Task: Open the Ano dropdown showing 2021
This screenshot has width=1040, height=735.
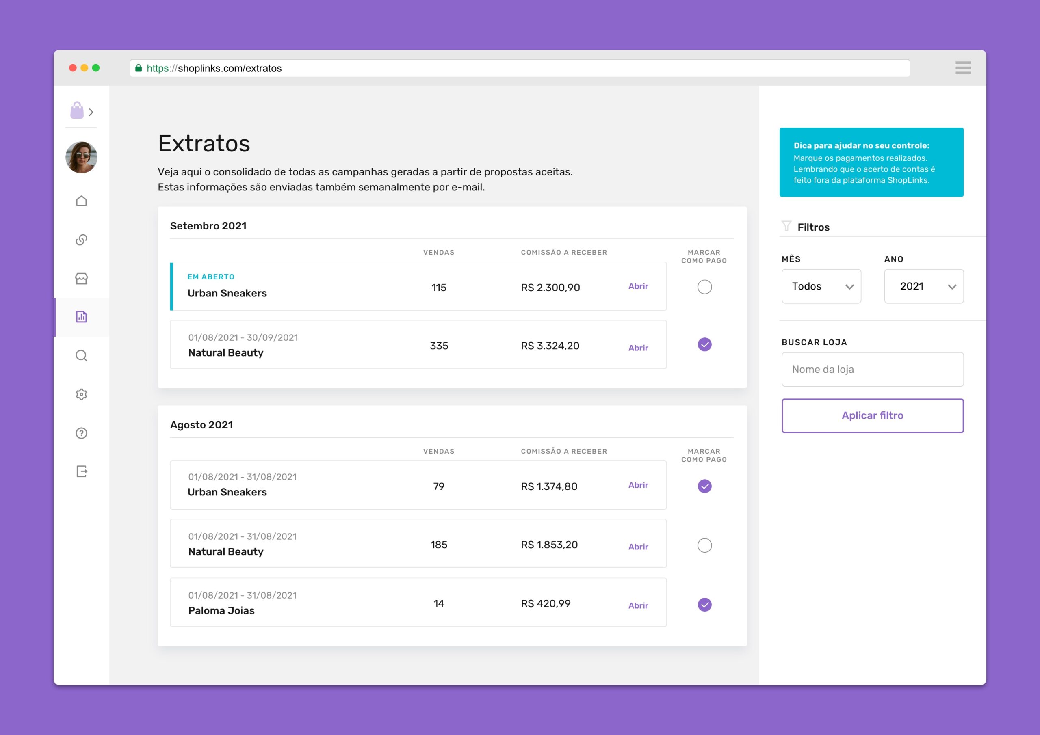Action: (923, 286)
